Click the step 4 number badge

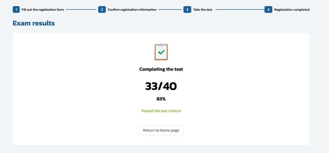tap(268, 10)
